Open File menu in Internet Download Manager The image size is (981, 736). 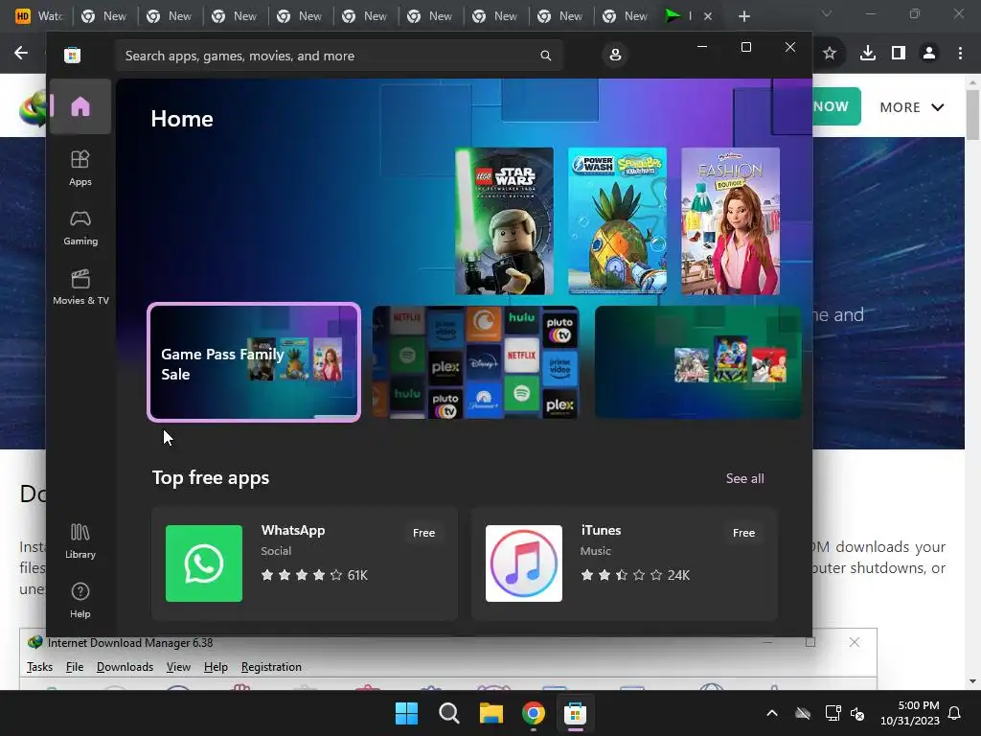pyautogui.click(x=75, y=667)
